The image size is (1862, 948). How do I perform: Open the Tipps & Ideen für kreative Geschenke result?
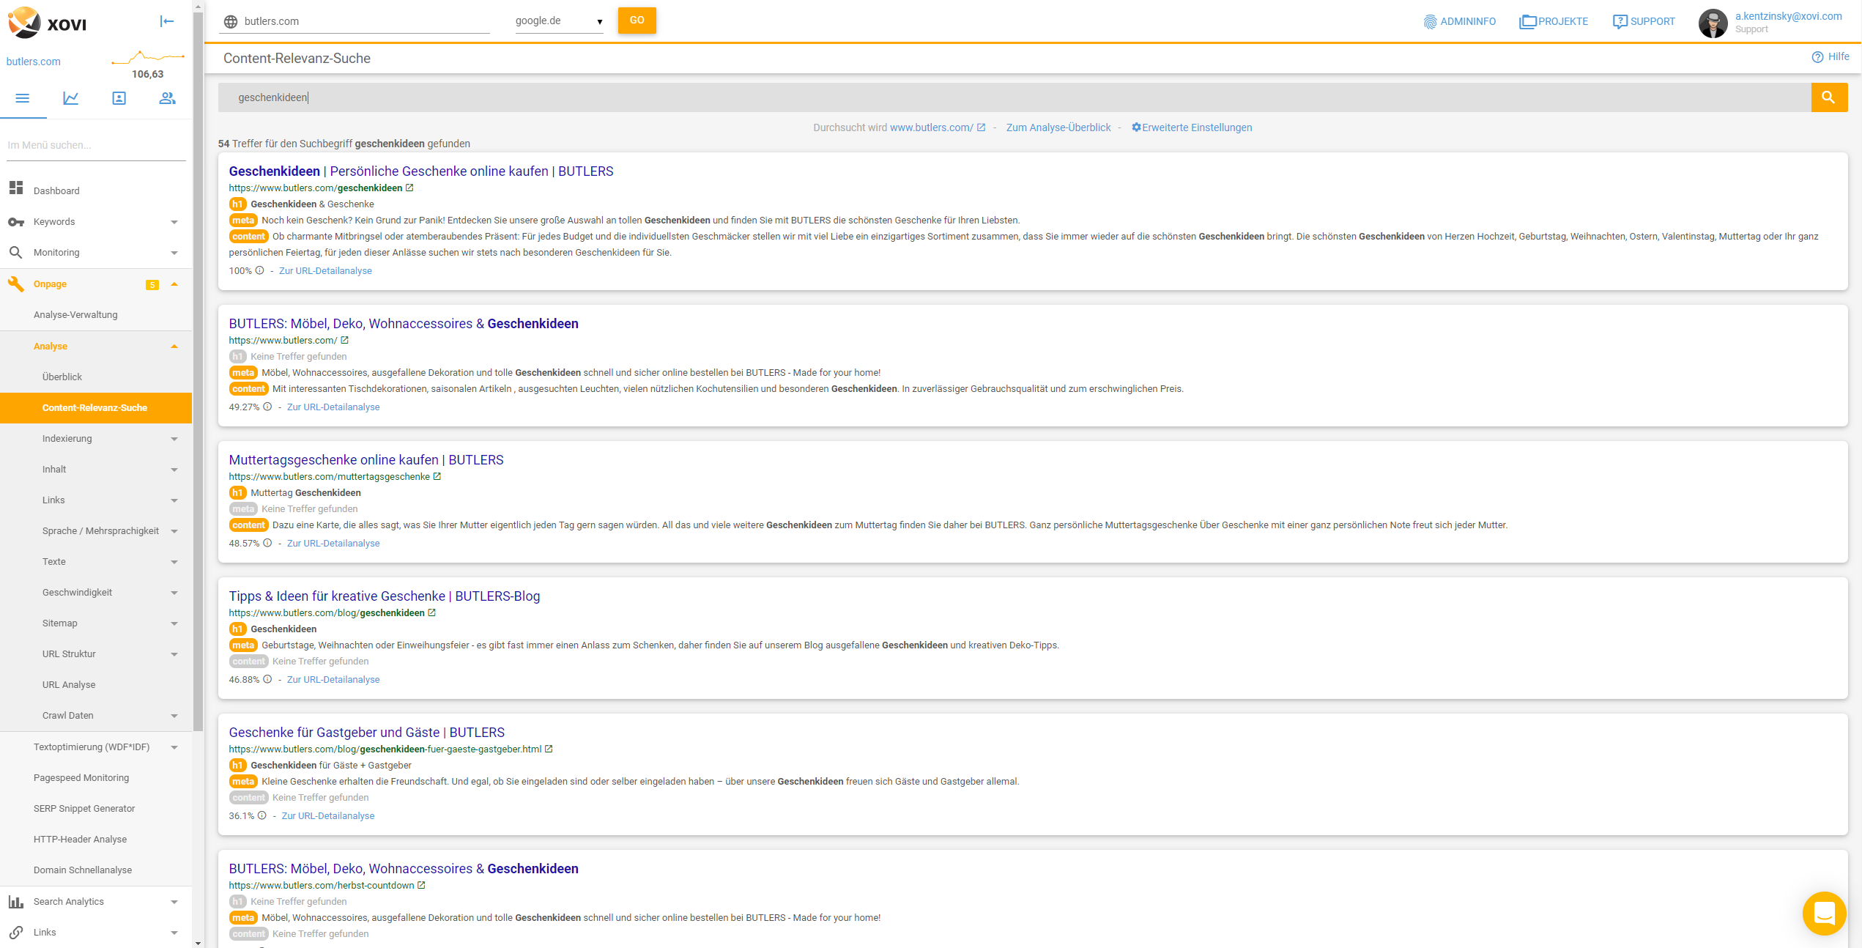point(385,596)
